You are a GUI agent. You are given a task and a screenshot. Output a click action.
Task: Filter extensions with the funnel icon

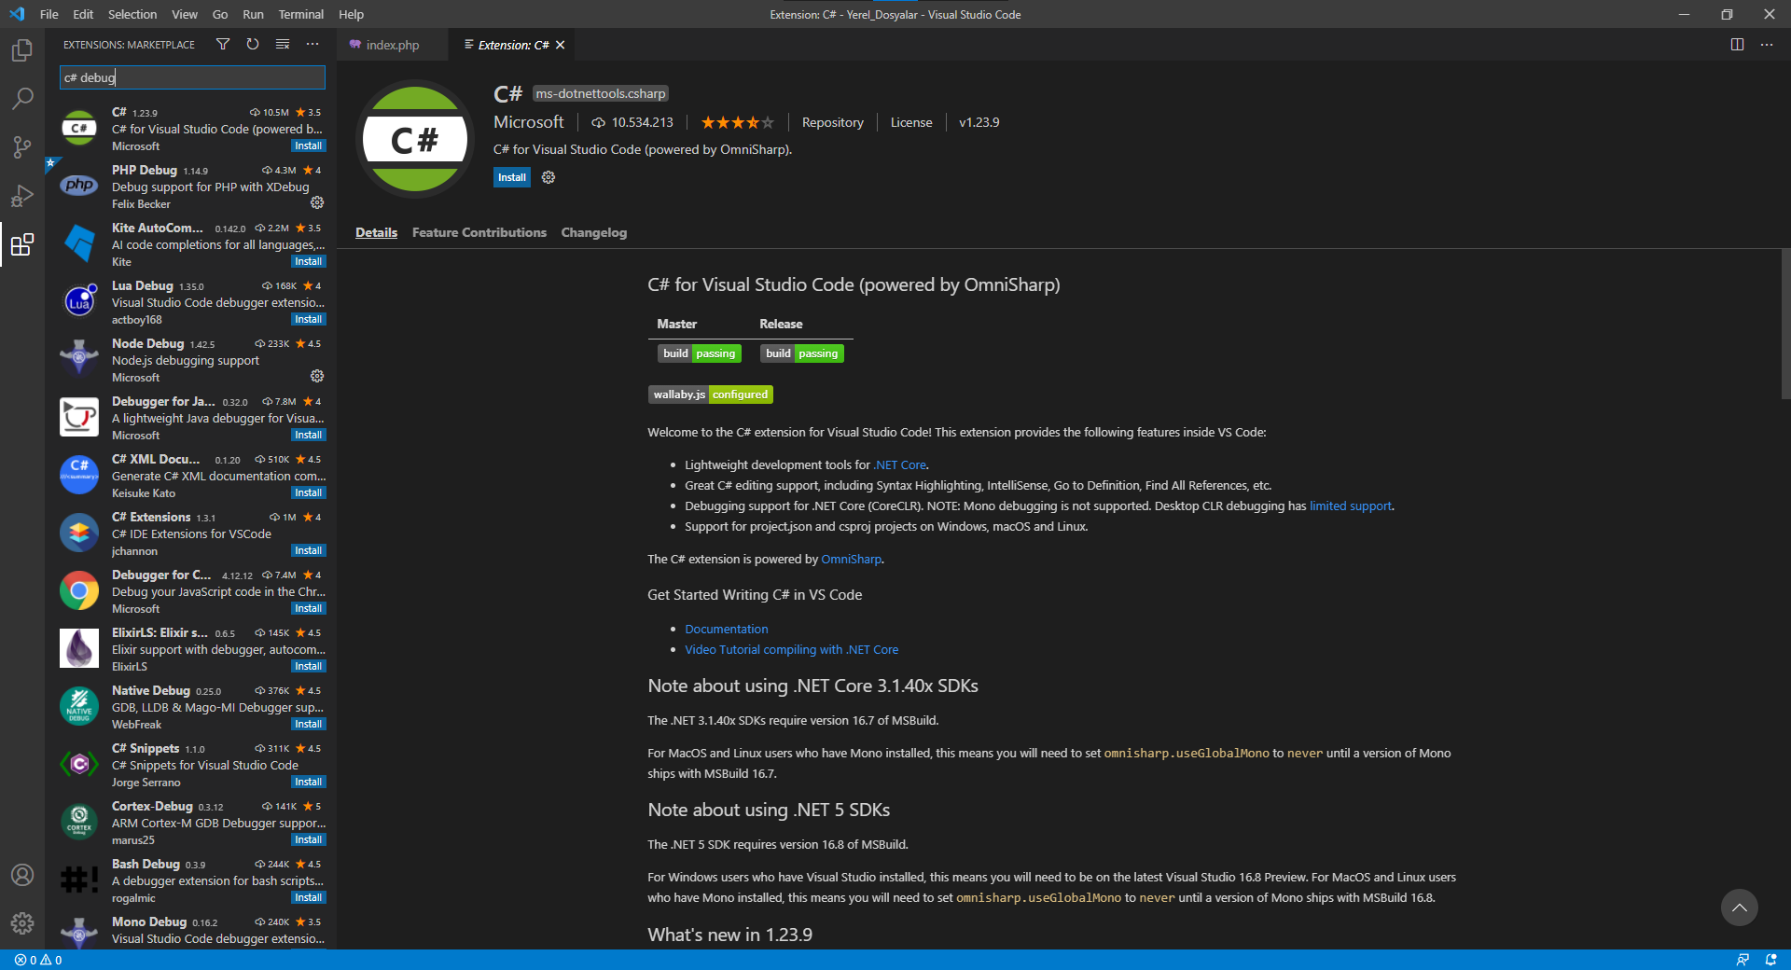click(x=223, y=44)
